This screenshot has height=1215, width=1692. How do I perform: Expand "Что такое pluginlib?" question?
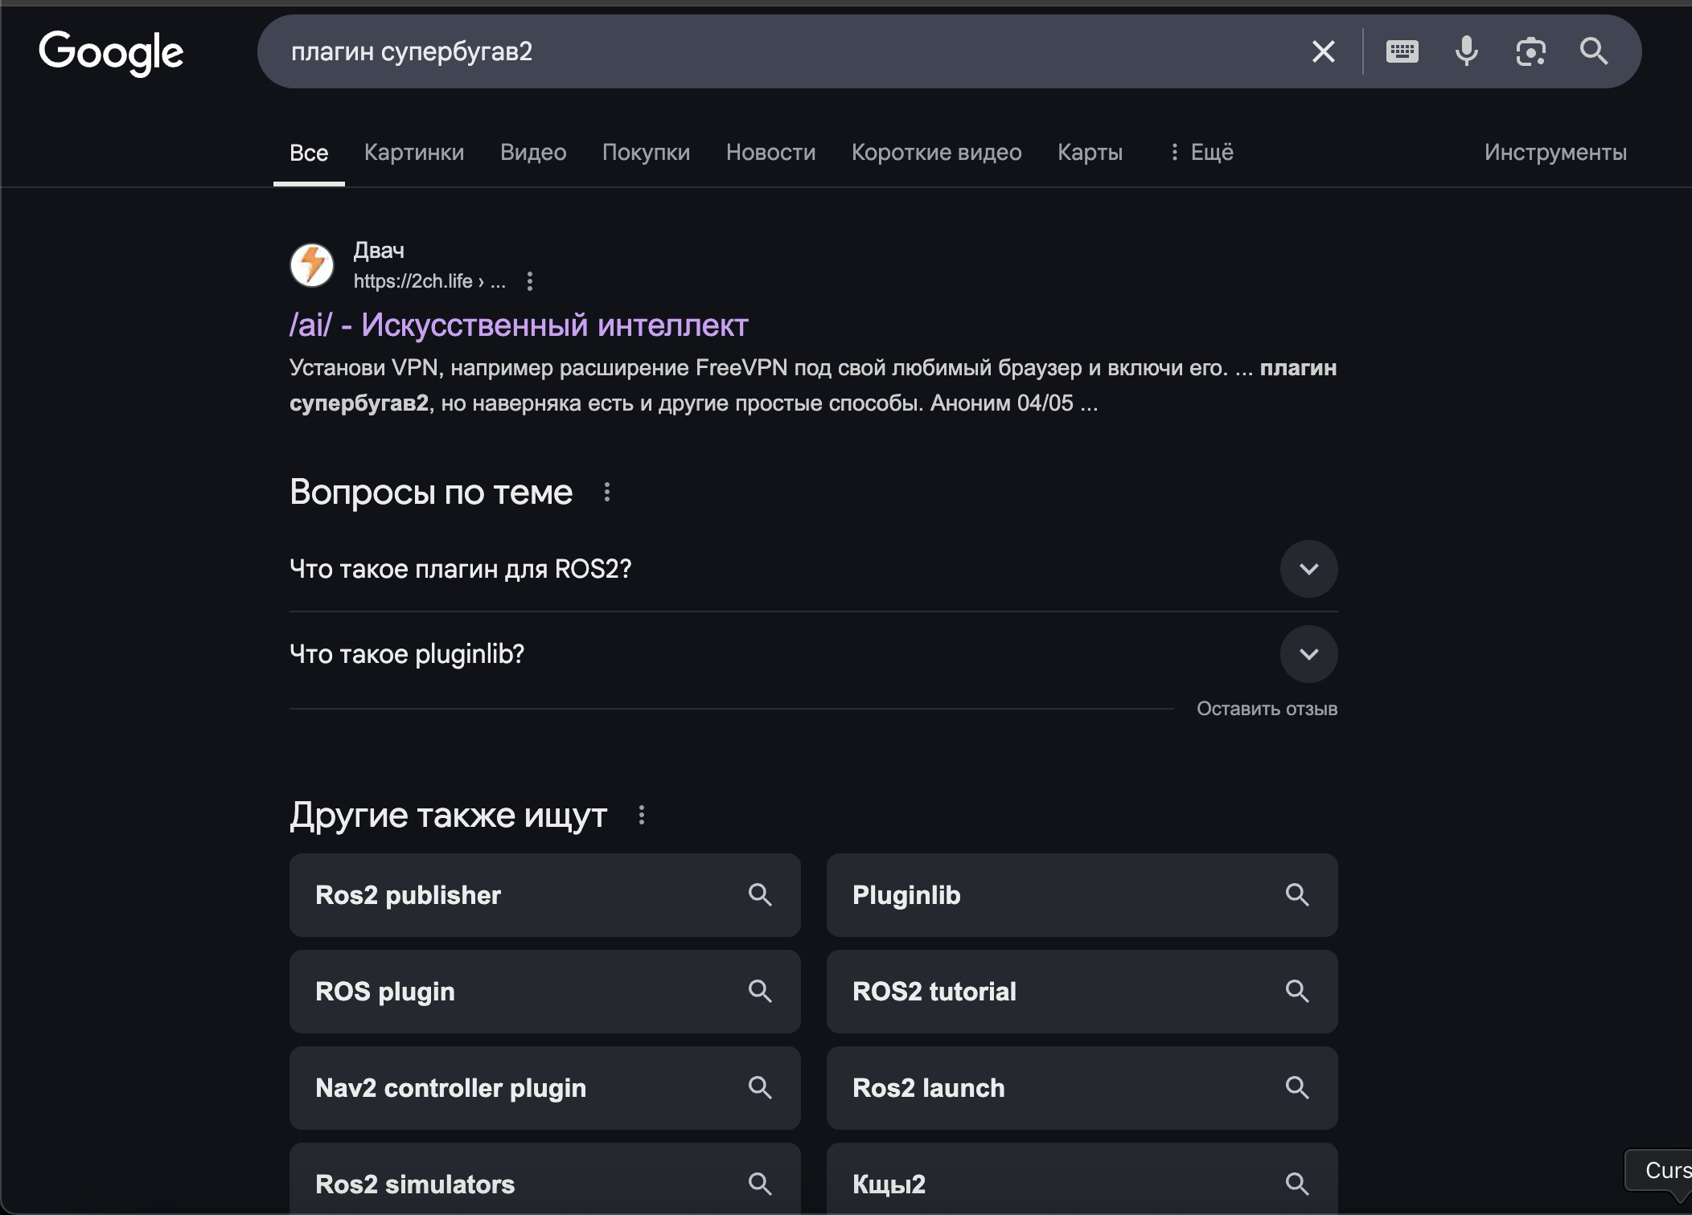point(1308,654)
